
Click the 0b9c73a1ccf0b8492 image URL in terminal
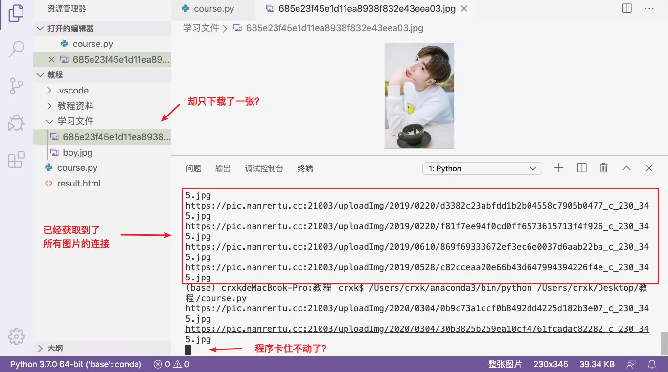point(417,313)
